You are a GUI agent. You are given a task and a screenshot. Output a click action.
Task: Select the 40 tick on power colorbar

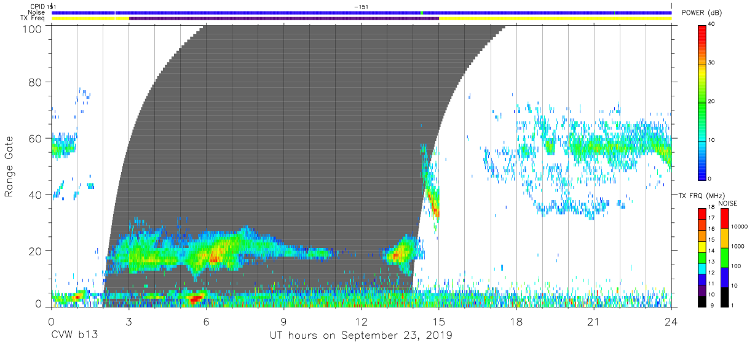712,24
